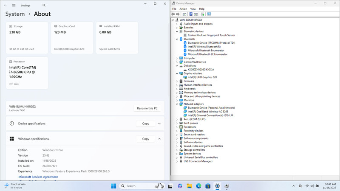The image size is (340, 191).
Task: Expand the Processors node
Action: pos(177,127)
